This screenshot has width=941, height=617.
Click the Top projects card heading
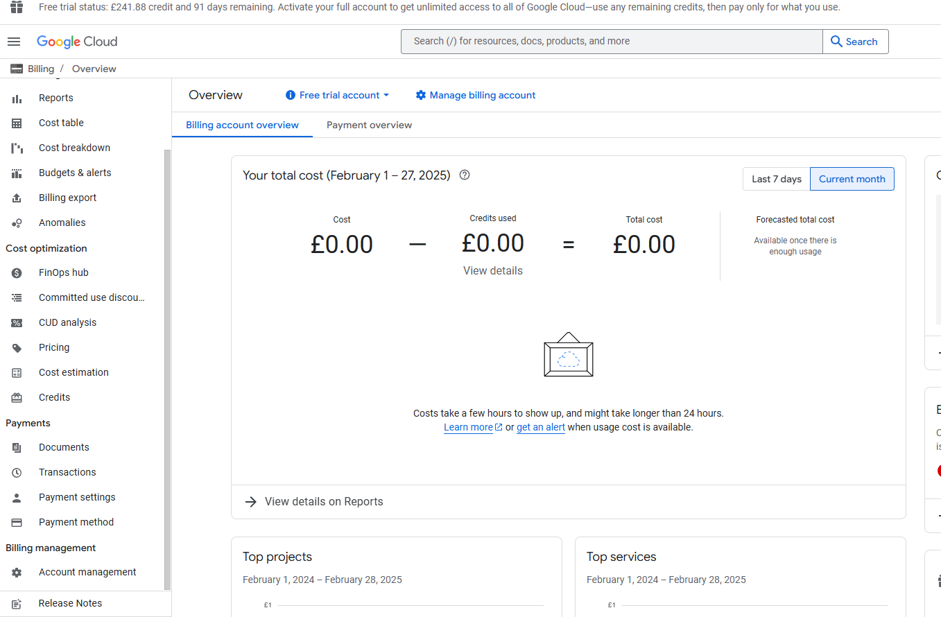(277, 557)
